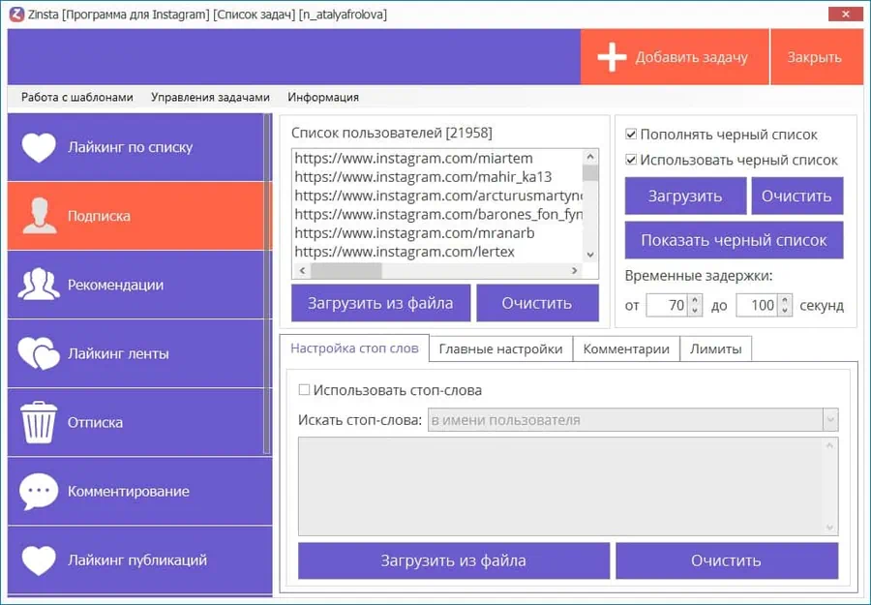
Task: Toggle Пополнять черный список checkbox
Action: [631, 135]
